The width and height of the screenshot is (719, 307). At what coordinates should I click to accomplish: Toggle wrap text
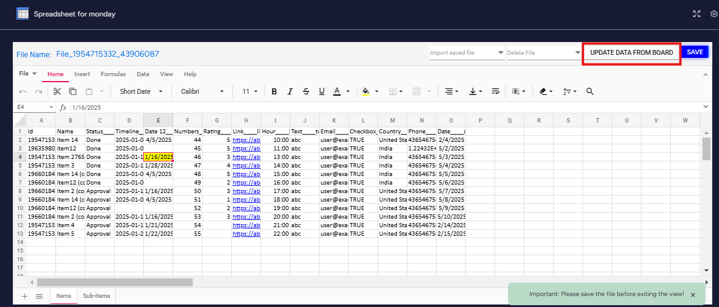pyautogui.click(x=496, y=91)
